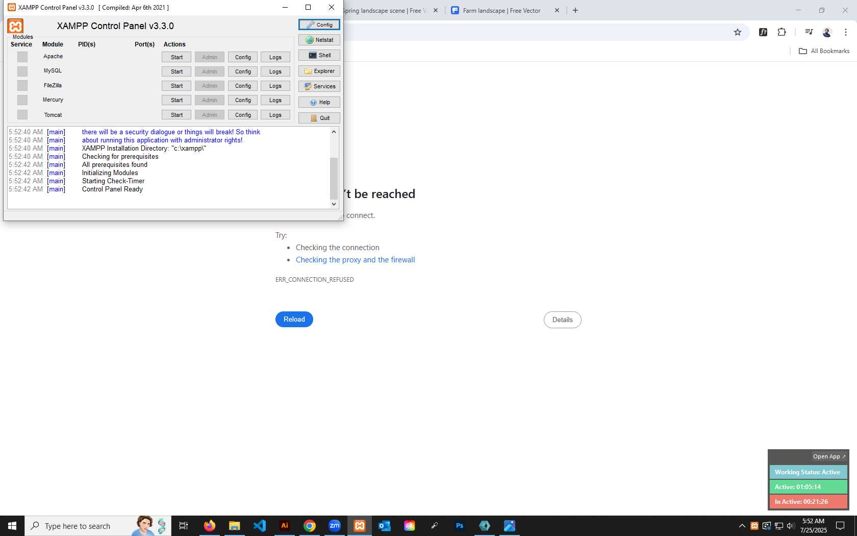Viewport: 857px width, 536px height.
Task: Toggle MySQL service checkbox
Action: [22, 71]
